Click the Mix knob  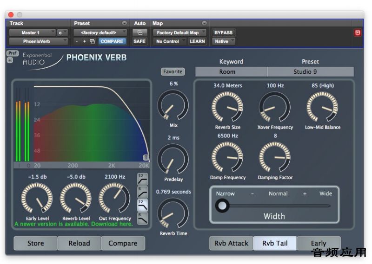(x=173, y=105)
